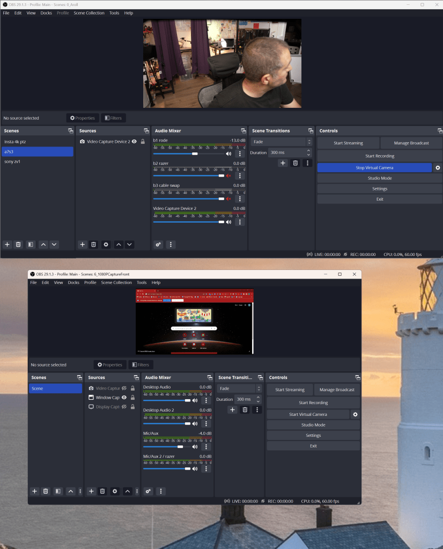Add a new scene in top OBS window

coord(7,244)
